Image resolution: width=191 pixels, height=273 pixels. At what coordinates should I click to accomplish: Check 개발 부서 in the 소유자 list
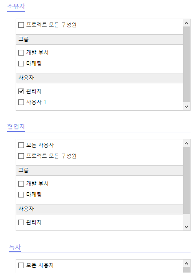coord(21,53)
